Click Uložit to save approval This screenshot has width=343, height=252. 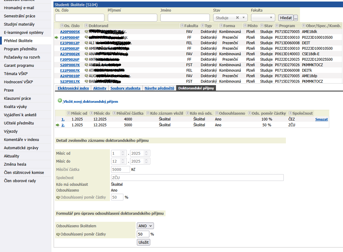point(144,243)
